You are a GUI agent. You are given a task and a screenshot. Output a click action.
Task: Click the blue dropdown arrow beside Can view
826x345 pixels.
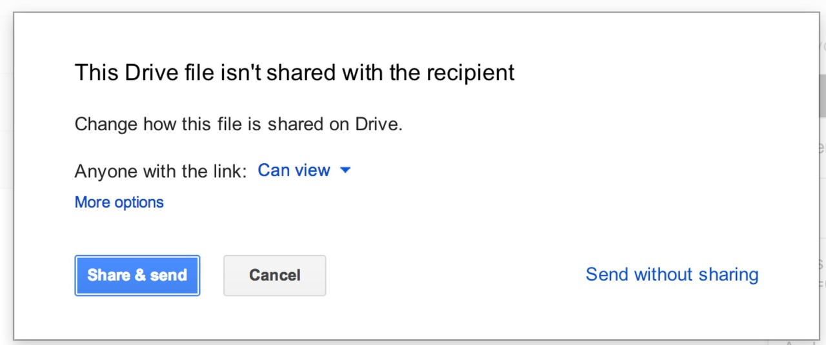click(x=345, y=170)
